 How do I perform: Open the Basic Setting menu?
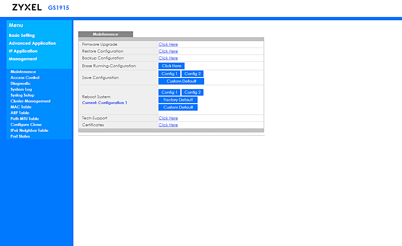coord(22,35)
